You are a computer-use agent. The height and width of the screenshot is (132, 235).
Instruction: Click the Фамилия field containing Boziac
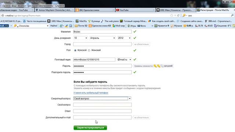tap(102, 32)
